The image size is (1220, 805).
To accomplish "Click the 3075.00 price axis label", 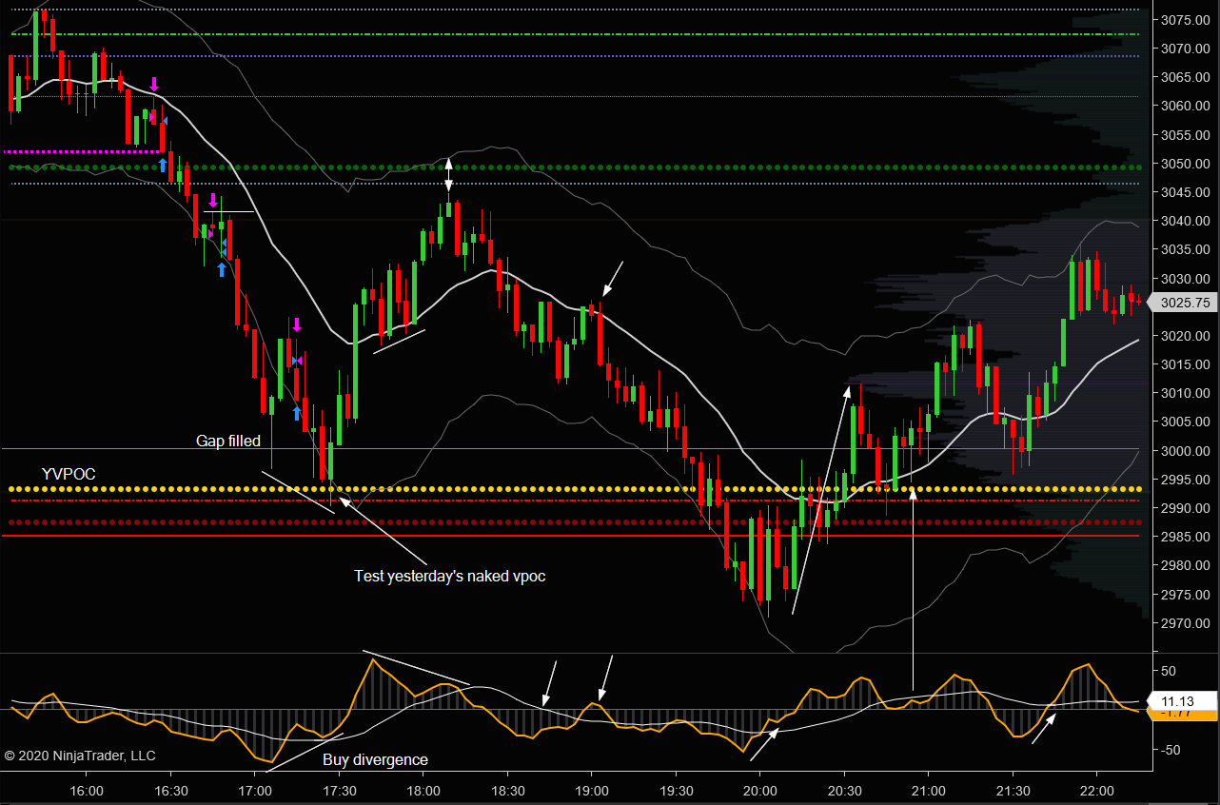I will tap(1186, 20).
